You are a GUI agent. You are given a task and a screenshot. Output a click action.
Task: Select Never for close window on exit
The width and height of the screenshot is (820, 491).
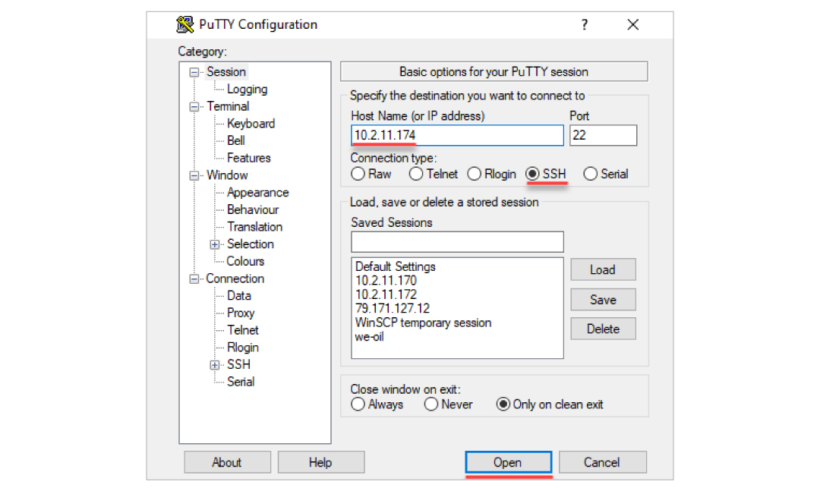click(431, 404)
